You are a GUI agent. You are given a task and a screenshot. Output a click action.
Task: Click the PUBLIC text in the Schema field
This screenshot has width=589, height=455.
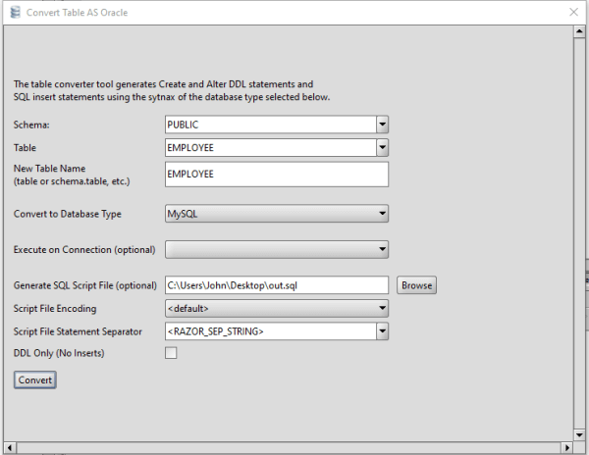(185, 125)
